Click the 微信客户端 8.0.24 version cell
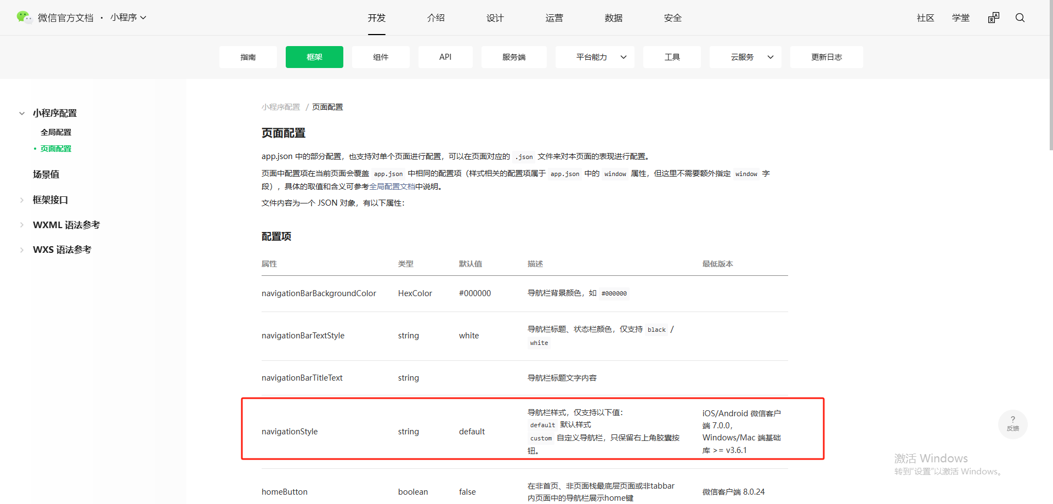The height and width of the screenshot is (504, 1053). click(733, 492)
